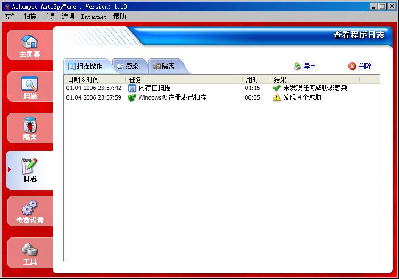Click the 01:16 duration cell
The height and width of the screenshot is (279, 399).
(252, 88)
